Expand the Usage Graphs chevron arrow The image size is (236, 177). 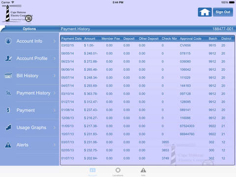[55, 127]
